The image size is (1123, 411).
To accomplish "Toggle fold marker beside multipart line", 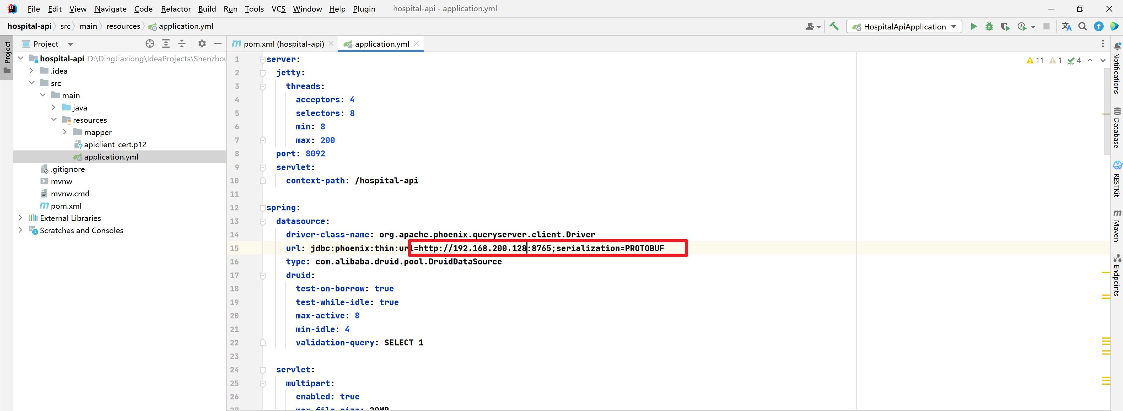I will 263,384.
